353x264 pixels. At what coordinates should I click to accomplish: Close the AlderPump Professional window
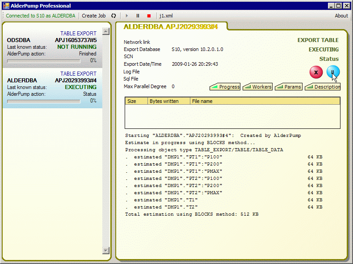(x=346, y=6)
